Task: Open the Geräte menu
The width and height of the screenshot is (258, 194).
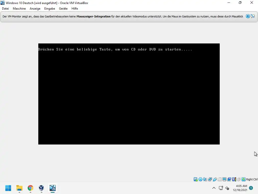Action: (63, 9)
